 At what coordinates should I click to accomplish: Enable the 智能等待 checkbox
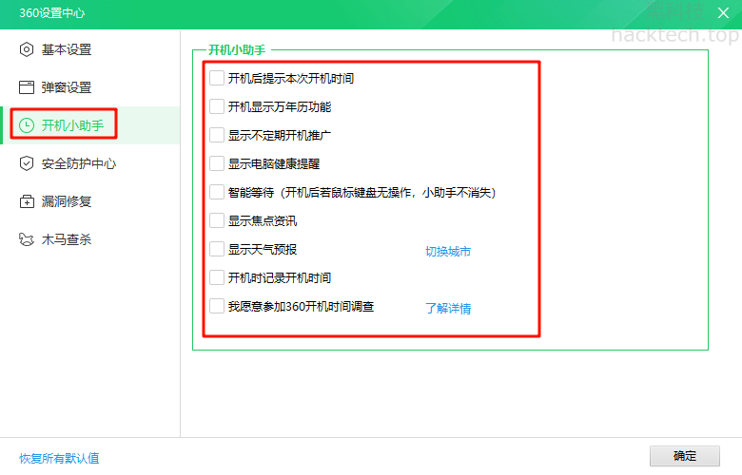coord(217,192)
